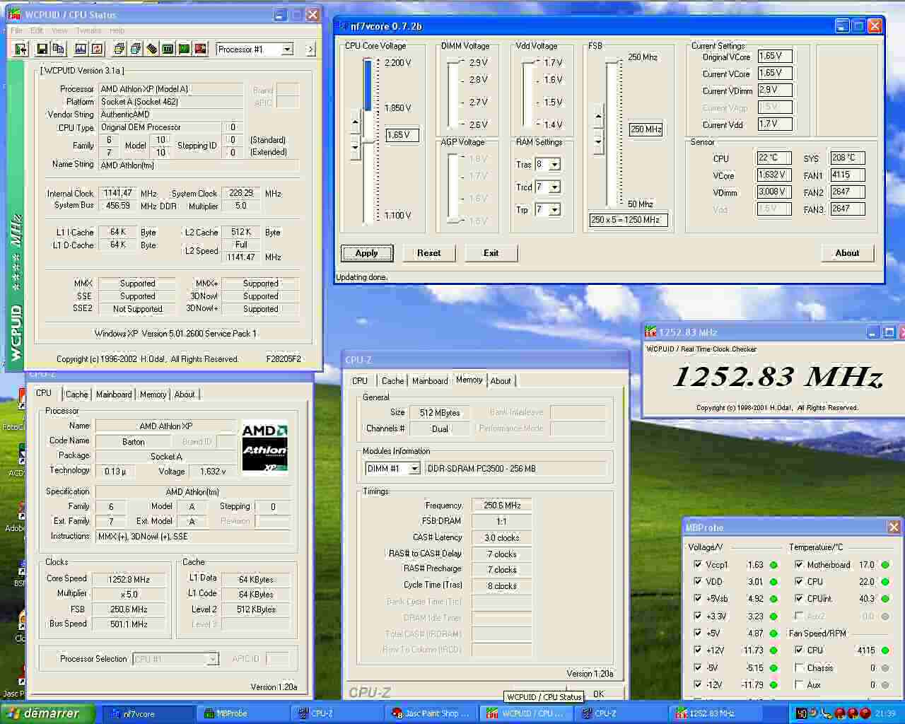
Task: Open the Trcd dropdown in nf7vcore
Action: coord(555,187)
